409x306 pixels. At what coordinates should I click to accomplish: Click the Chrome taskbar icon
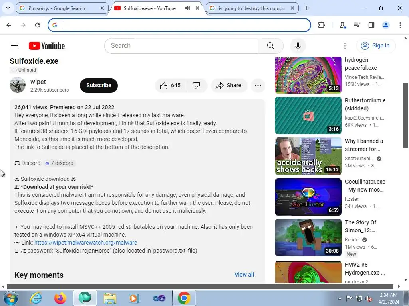[x=184, y=298]
